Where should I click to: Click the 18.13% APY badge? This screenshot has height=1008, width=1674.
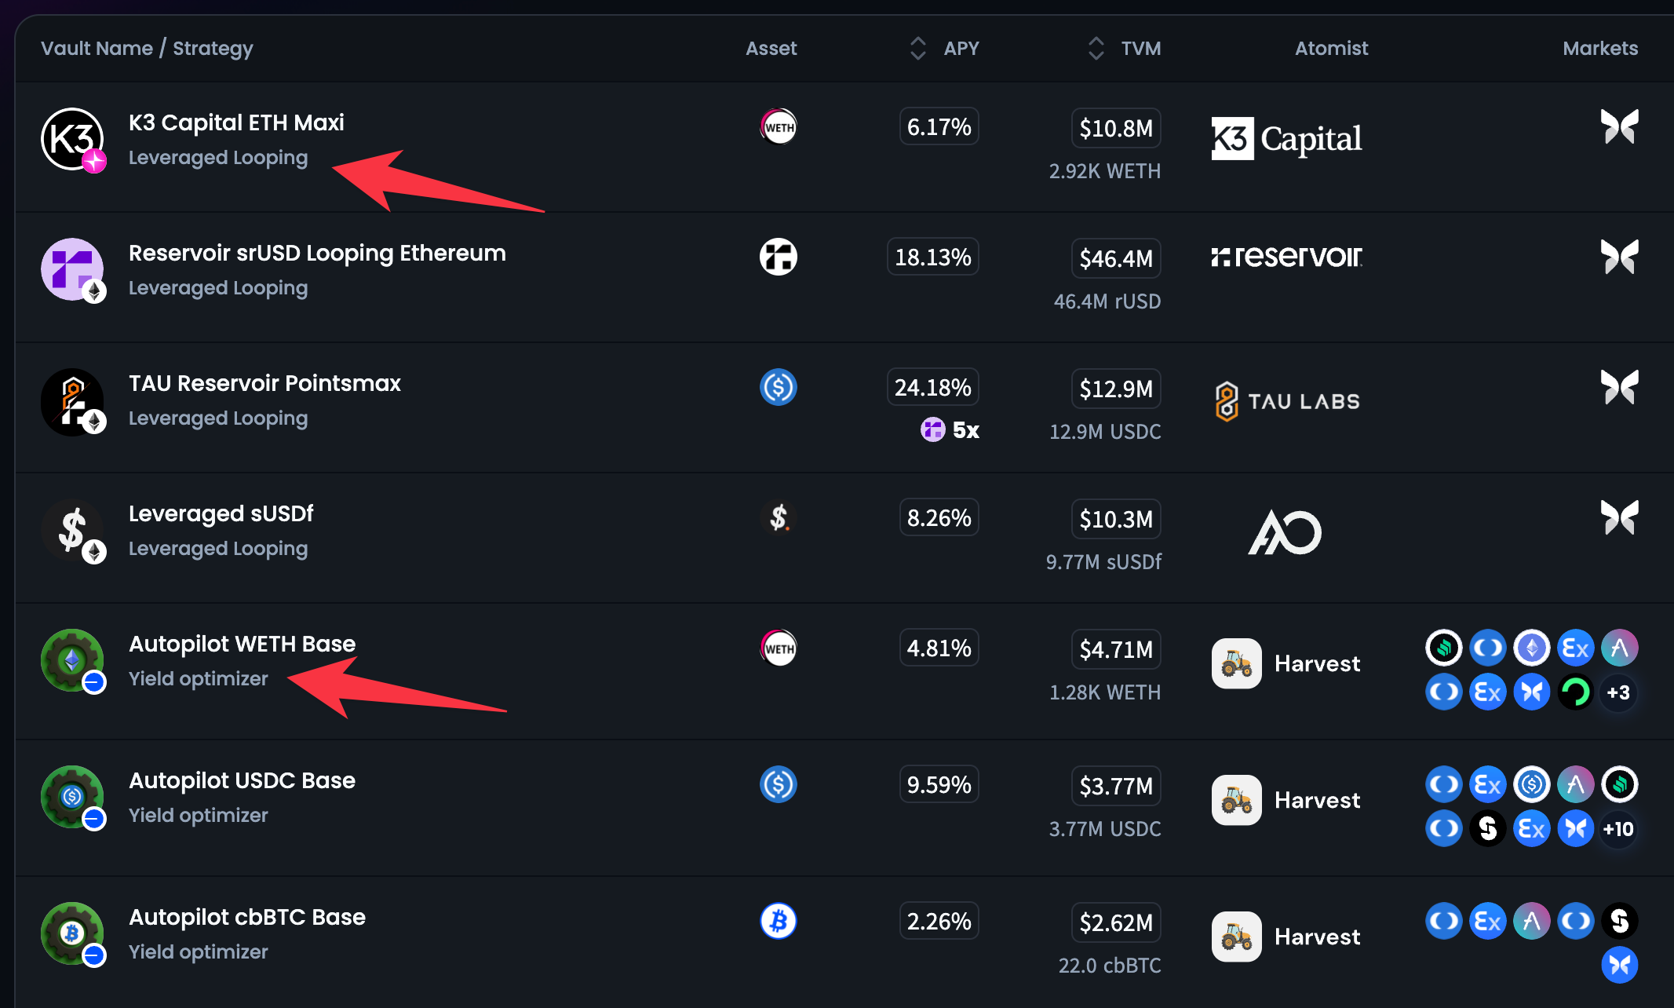[x=932, y=257]
